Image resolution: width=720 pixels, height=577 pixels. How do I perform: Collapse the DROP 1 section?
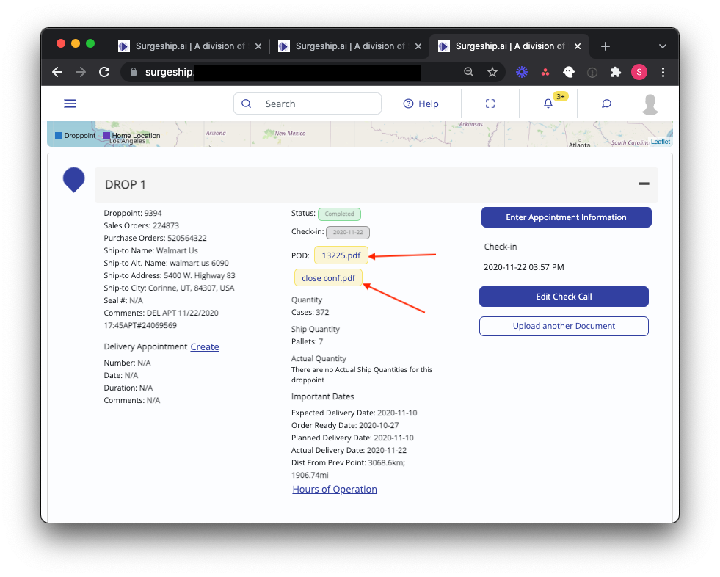coord(644,184)
